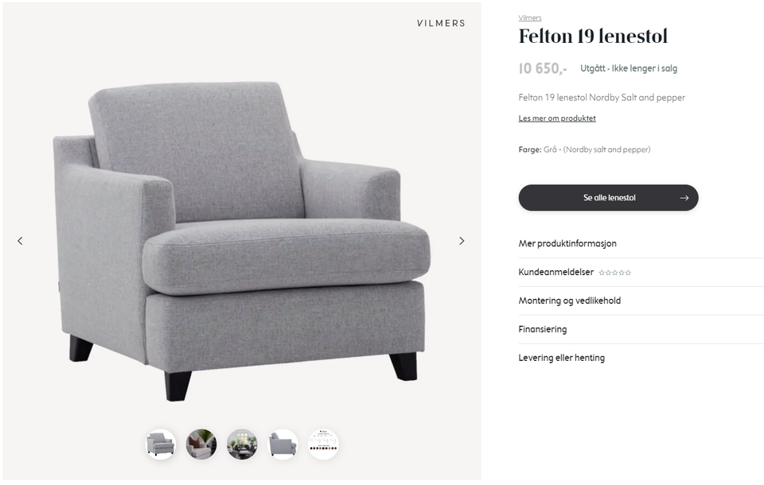Expand Levering eller henting section

(x=562, y=358)
